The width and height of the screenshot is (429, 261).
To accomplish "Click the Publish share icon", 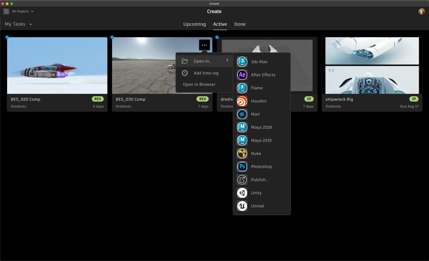I will [242, 180].
